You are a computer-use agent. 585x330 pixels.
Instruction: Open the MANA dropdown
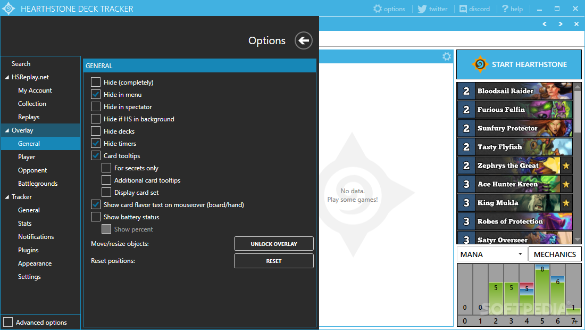(x=492, y=254)
